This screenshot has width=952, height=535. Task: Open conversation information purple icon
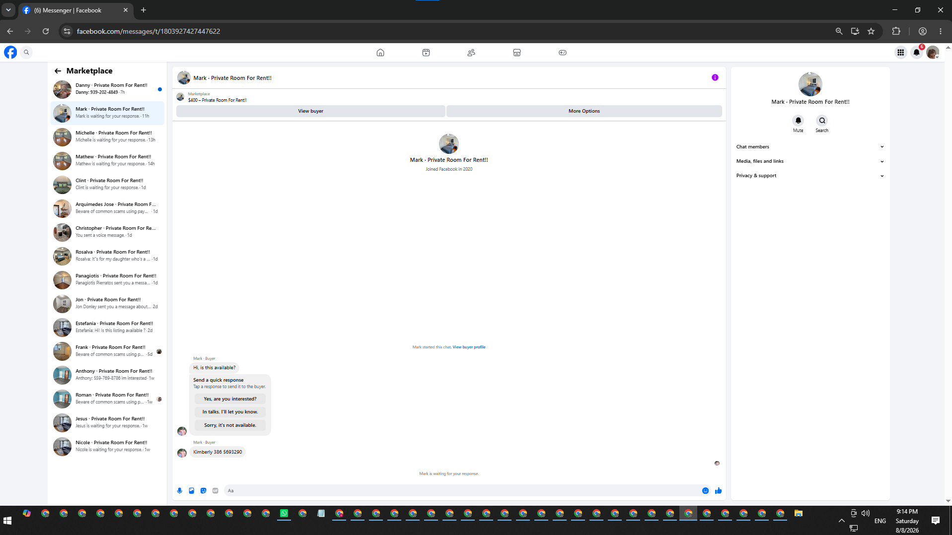click(715, 77)
